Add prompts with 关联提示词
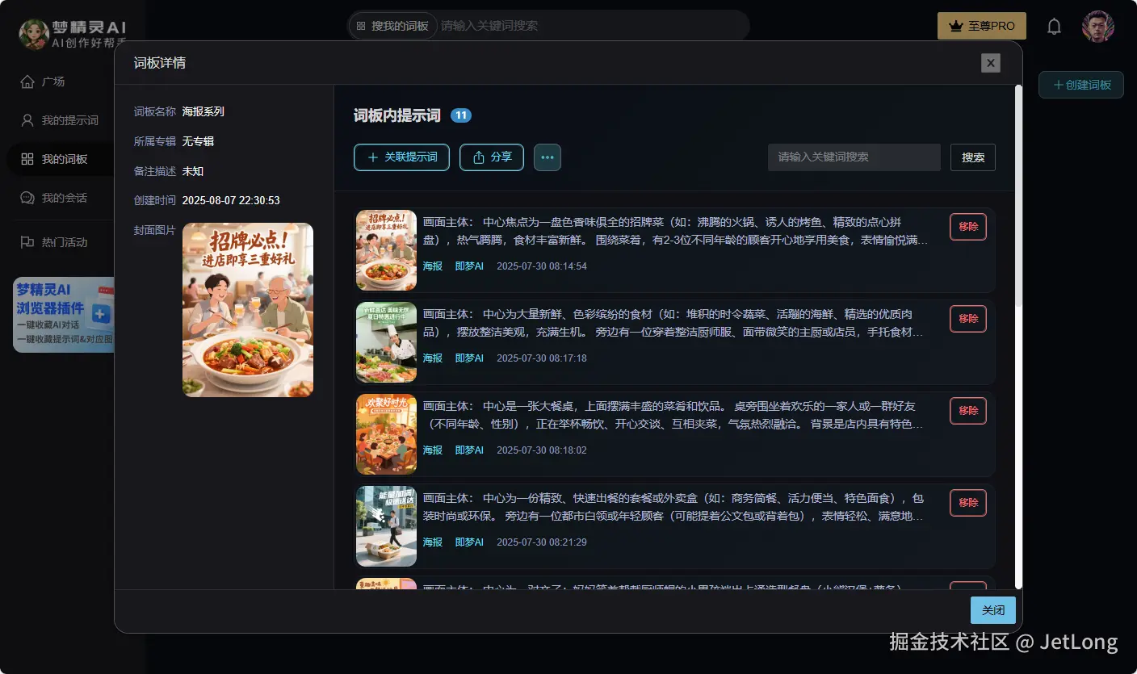The width and height of the screenshot is (1137, 674). [401, 157]
